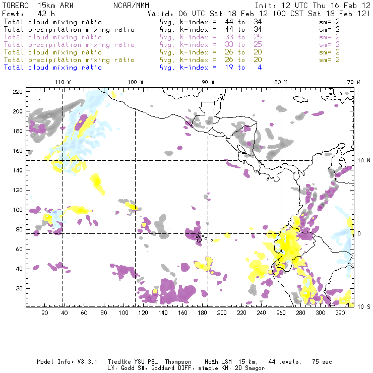Click the "TORERO 15km ARW" title text
Screen dimensions: 373x373
coord(38,5)
